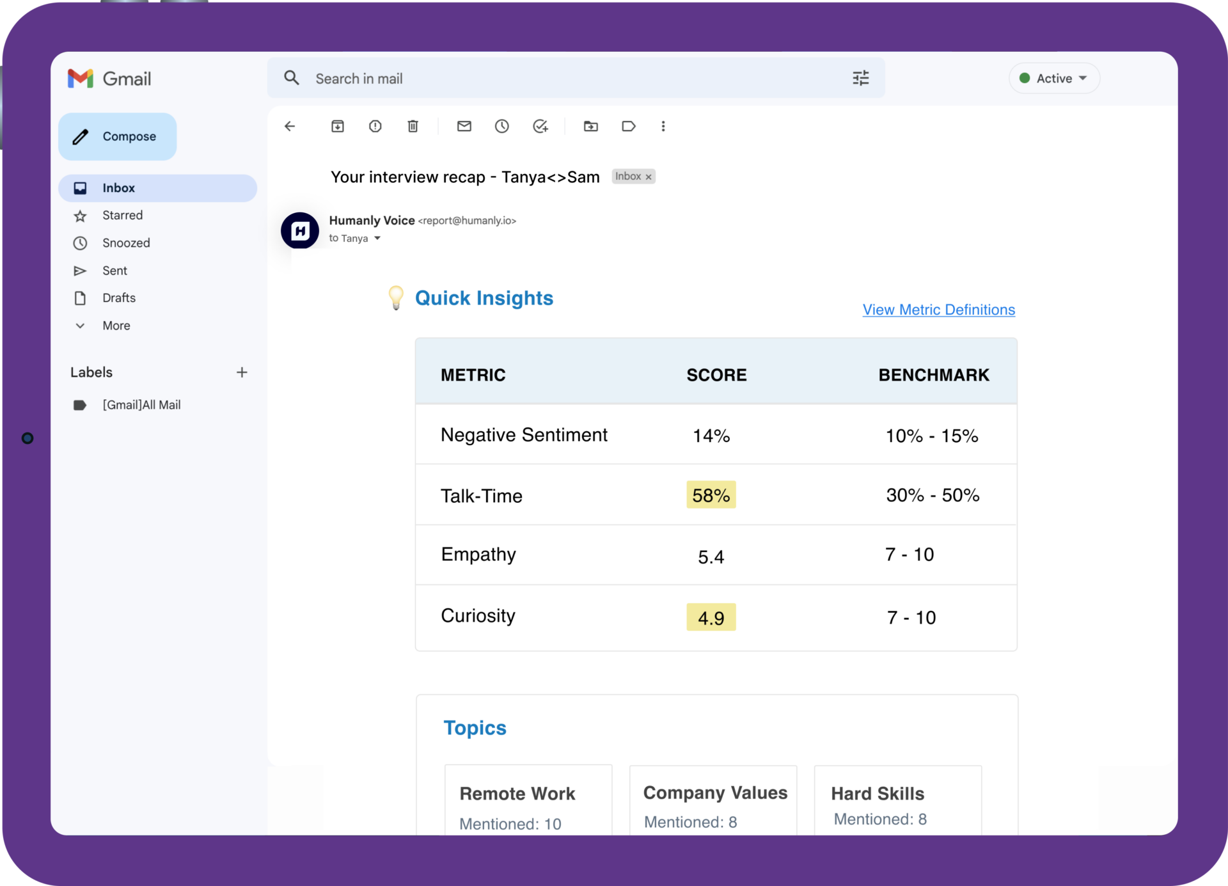The width and height of the screenshot is (1228, 886).
Task: Click the delete email icon
Action: (x=412, y=125)
